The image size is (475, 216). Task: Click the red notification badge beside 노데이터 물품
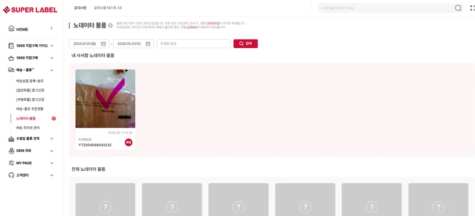53,118
